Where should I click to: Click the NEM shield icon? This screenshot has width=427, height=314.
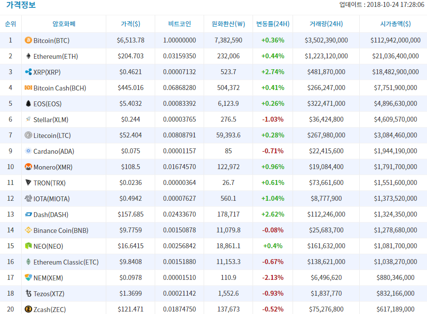pyautogui.click(x=28, y=277)
